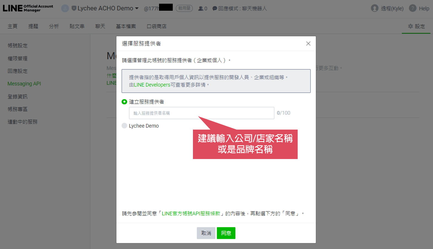
Task: Click the Help label in the header
Action: (424, 9)
